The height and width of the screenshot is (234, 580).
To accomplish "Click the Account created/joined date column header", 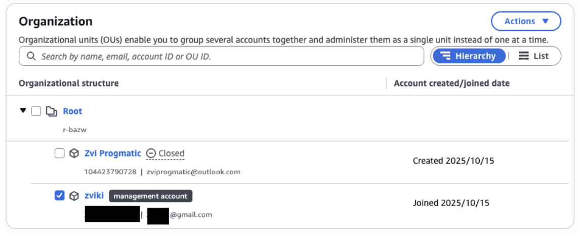I will [x=451, y=83].
